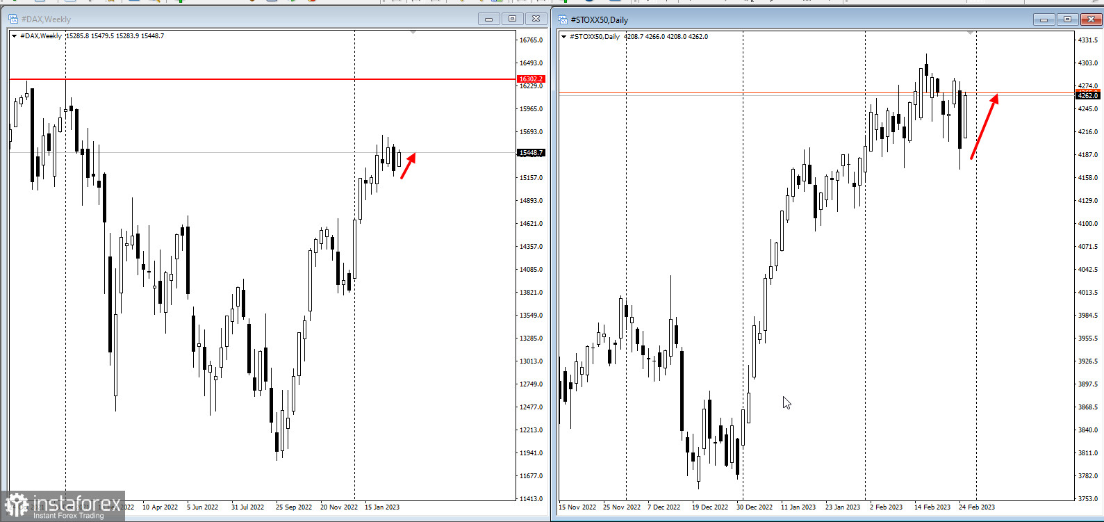Select the chart shift marker in DAX chart
The height and width of the screenshot is (522, 1104).
click(413, 33)
